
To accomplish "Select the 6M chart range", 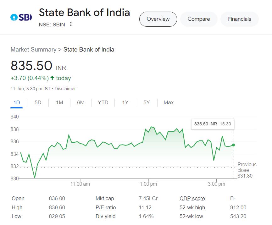I will (x=81, y=102).
